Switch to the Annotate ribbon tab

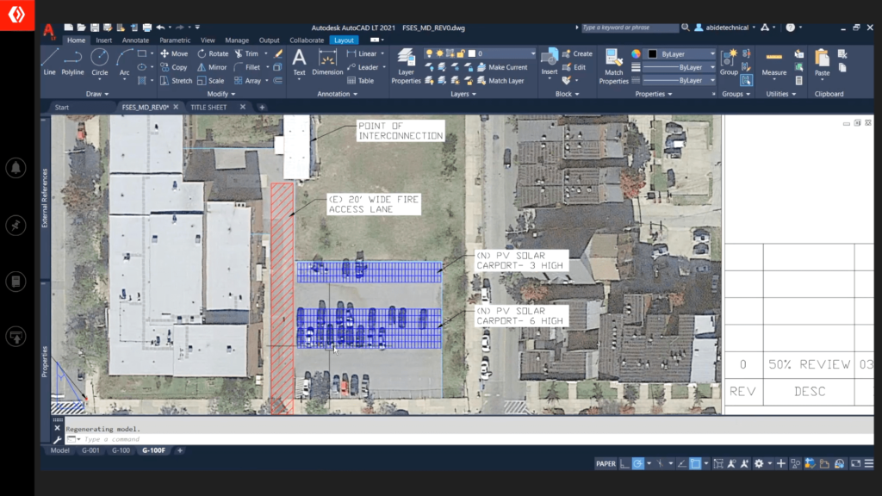pos(135,40)
